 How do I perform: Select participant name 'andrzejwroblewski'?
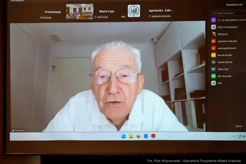[x=227, y=48]
